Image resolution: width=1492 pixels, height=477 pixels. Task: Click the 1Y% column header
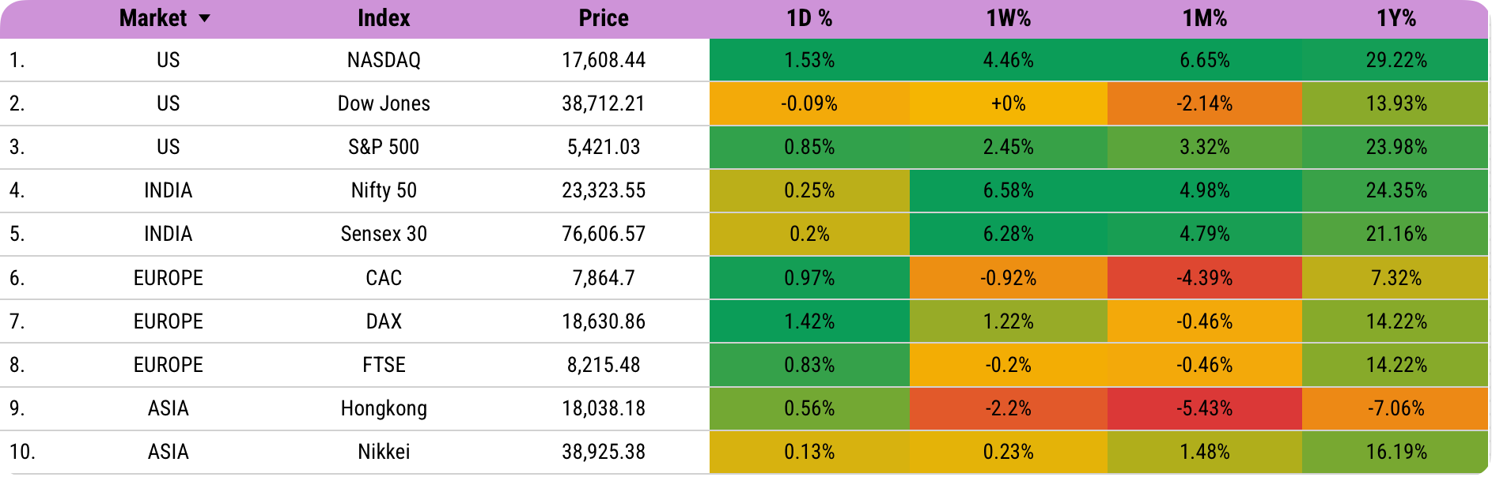point(1396,18)
